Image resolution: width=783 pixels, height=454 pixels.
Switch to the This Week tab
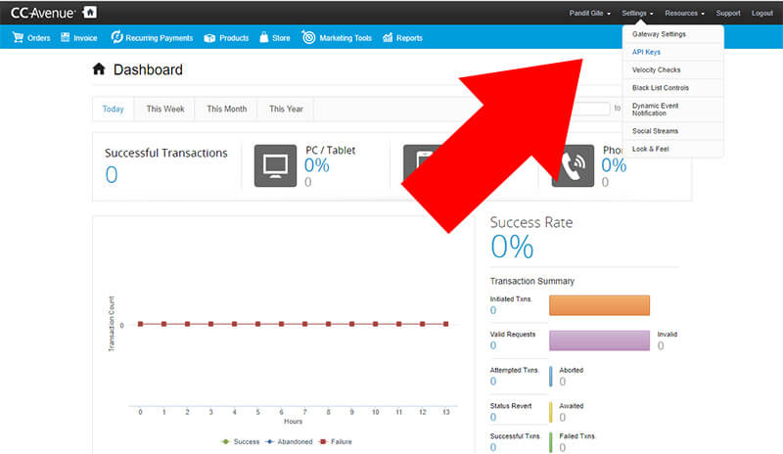point(164,109)
